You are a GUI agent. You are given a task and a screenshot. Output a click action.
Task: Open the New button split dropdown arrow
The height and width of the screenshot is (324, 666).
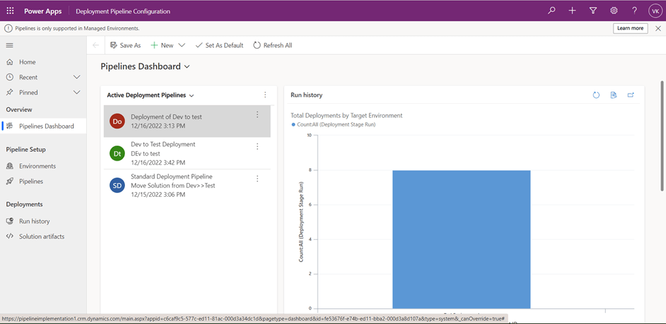pos(182,45)
